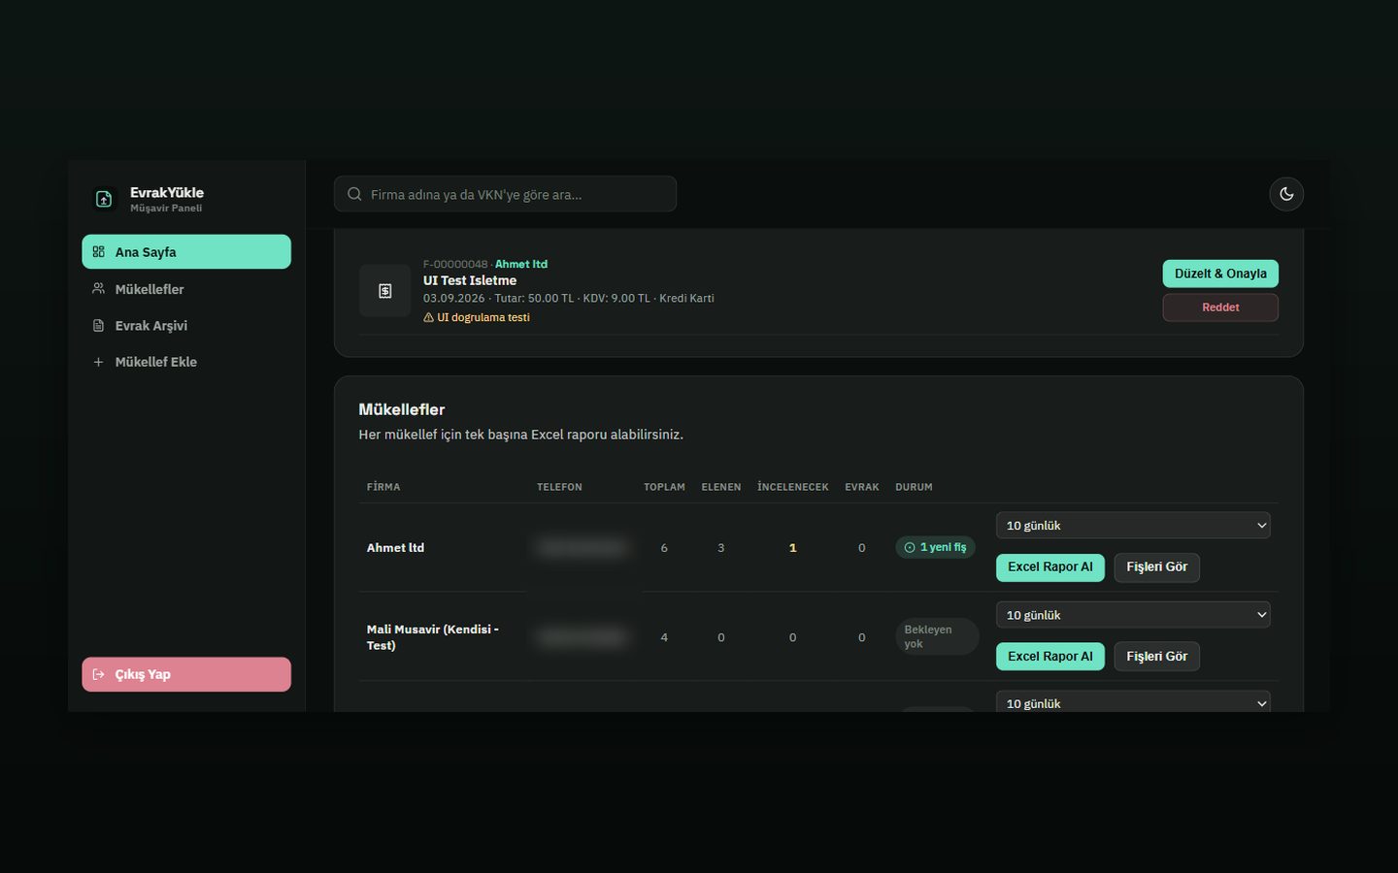
Task: Click Excel Rapor Al for Ahmet ltd
Action: (1050, 567)
